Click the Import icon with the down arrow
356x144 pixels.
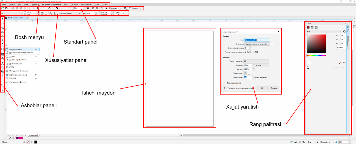[62, 9]
